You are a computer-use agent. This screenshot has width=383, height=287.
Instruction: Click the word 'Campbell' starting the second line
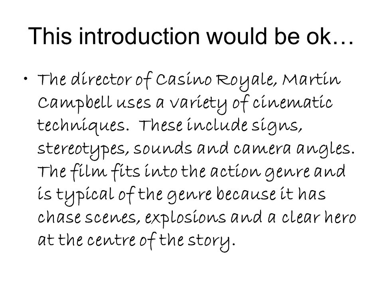75,103
